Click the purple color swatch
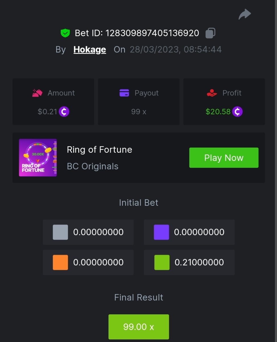277x342 pixels. click(161, 232)
